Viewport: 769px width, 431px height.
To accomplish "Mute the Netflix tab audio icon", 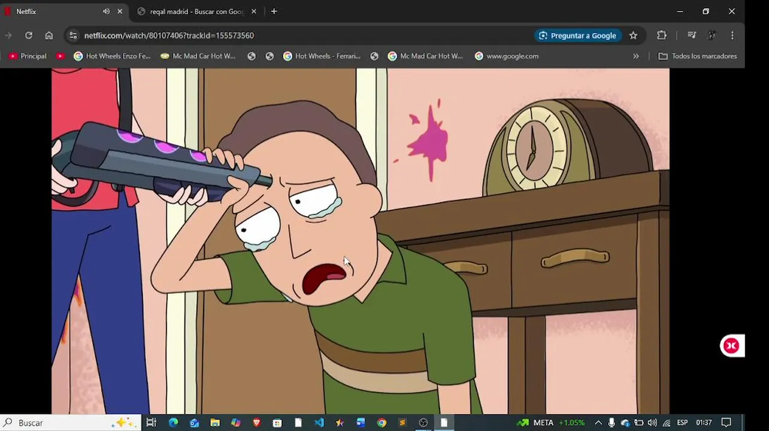I will click(106, 11).
